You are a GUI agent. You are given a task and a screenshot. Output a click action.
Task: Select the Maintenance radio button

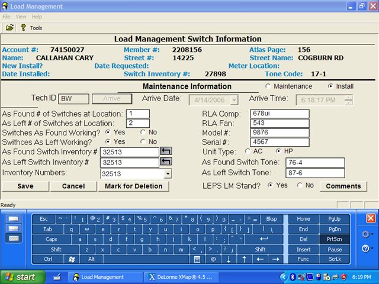click(269, 86)
